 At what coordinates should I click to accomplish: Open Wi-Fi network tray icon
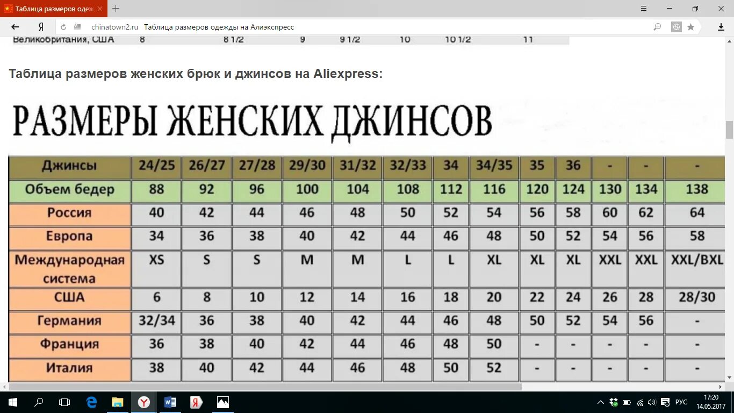click(639, 402)
